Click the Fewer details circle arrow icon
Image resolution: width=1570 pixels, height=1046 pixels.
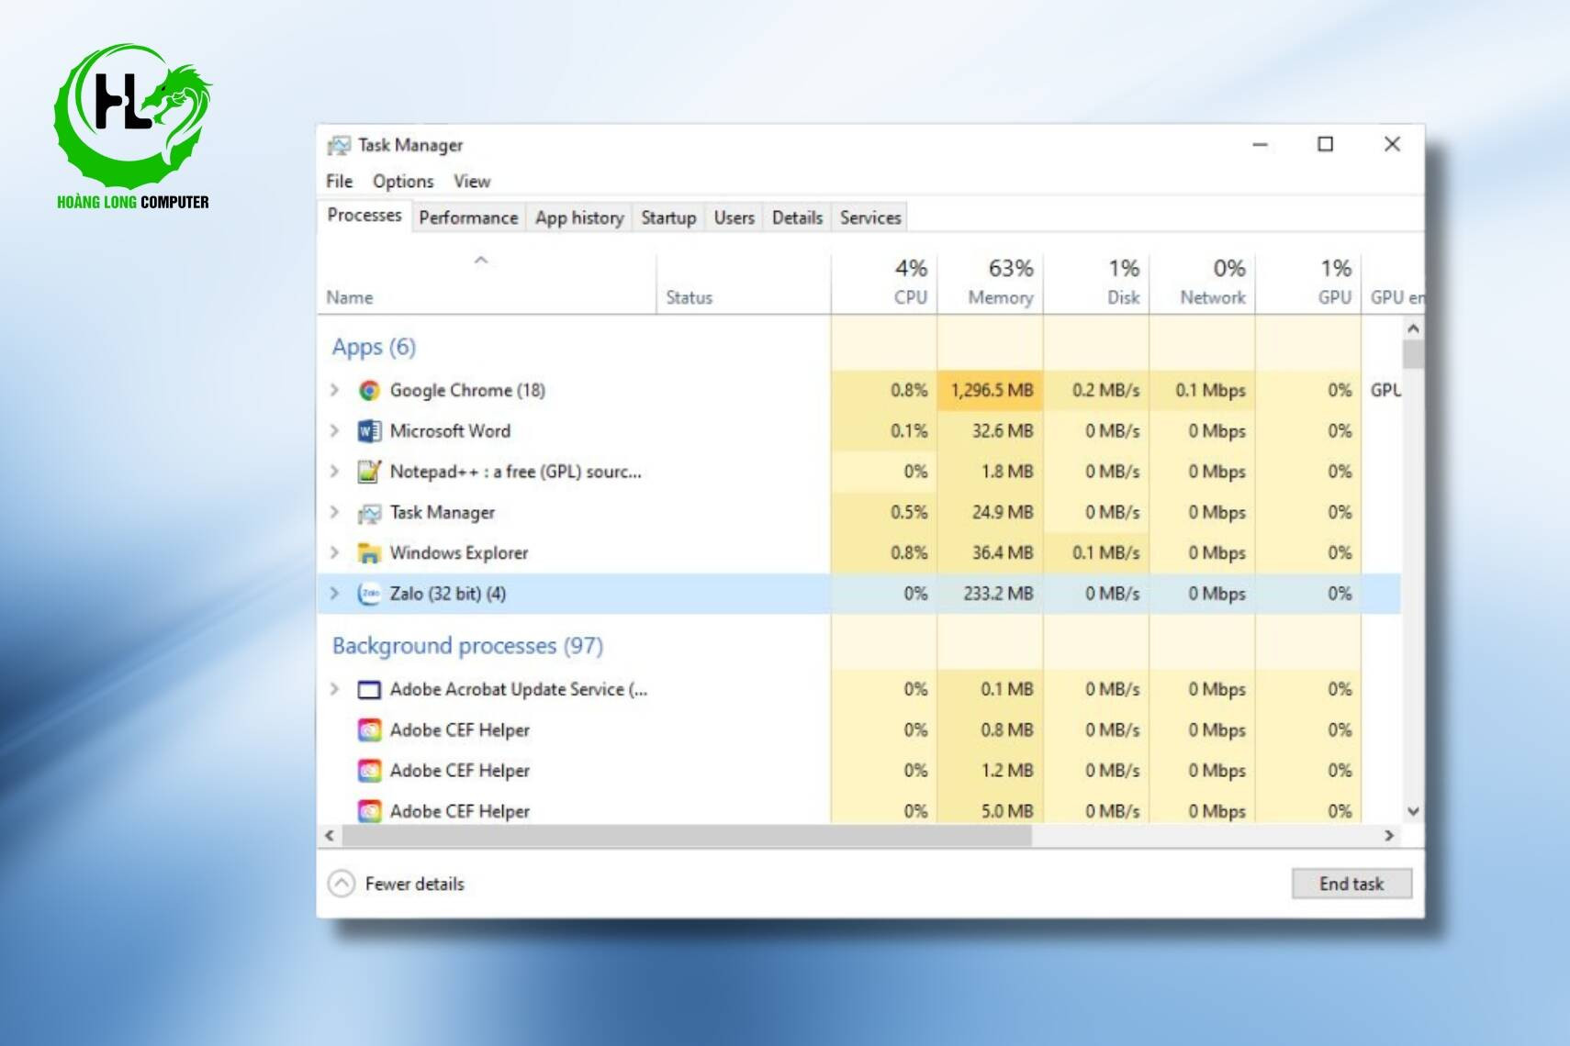click(341, 884)
